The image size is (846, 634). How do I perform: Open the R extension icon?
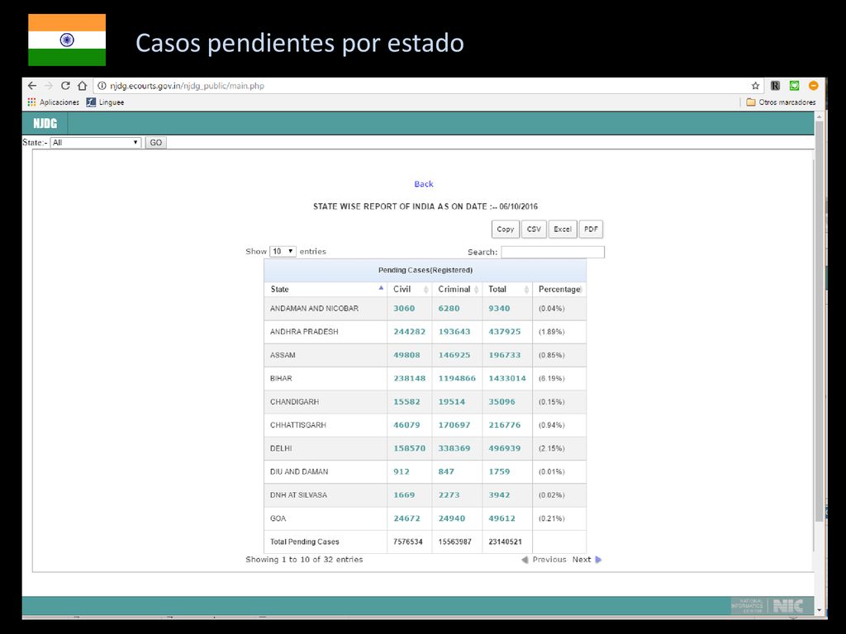[x=775, y=86]
